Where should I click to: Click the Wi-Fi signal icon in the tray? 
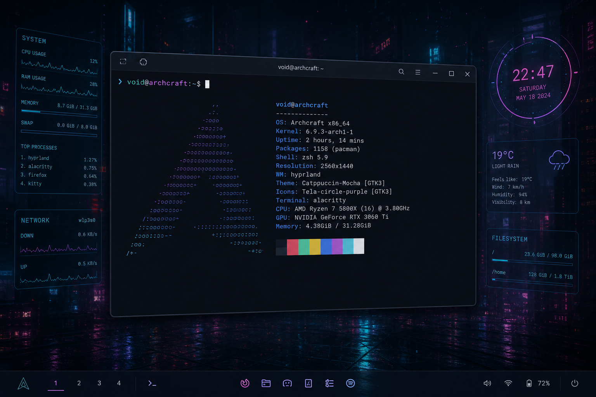pyautogui.click(x=508, y=383)
